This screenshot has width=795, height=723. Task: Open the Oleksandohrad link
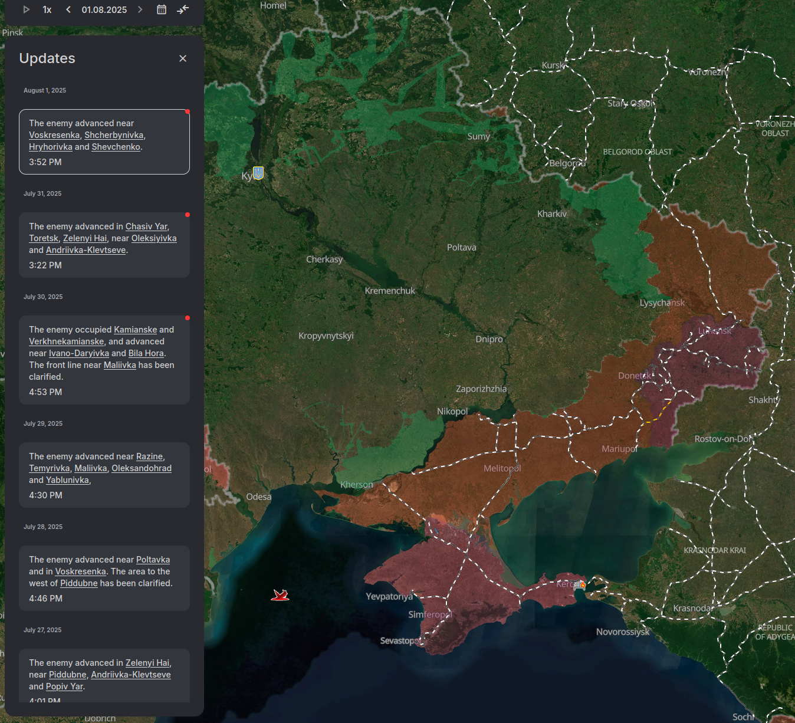tap(142, 468)
